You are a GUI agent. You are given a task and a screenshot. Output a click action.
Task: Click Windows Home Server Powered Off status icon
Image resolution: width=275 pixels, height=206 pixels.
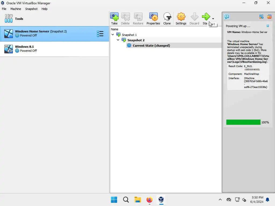coord(17,35)
